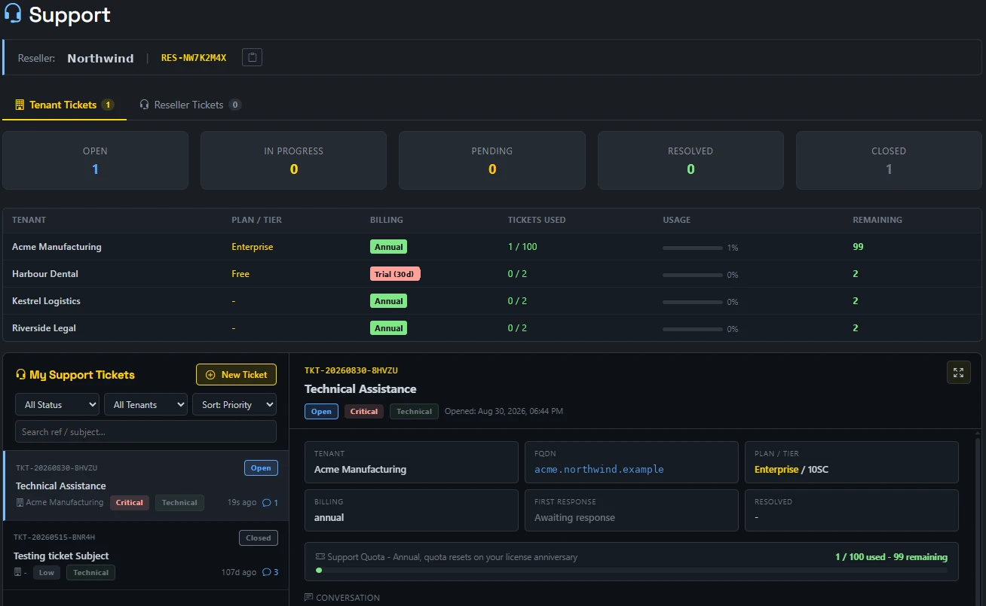Click the Pending summary card
Image resolution: width=986 pixels, height=606 pixels.
click(492, 160)
